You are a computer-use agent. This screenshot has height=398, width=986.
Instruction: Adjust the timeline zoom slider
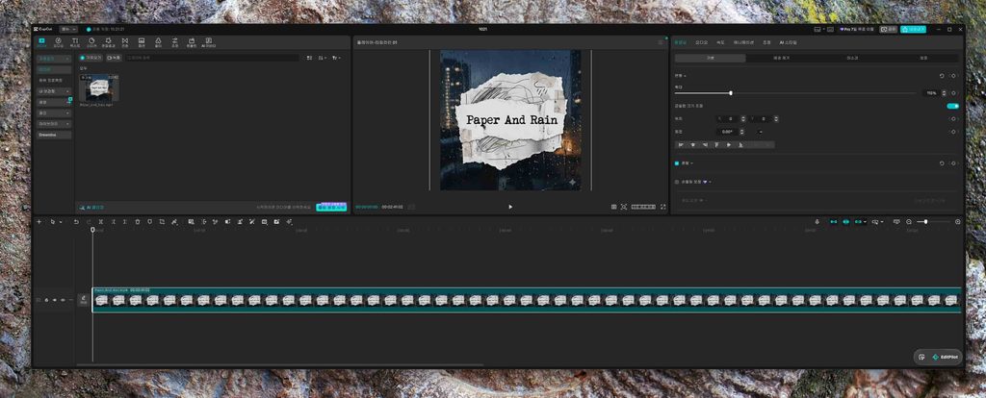(x=932, y=222)
